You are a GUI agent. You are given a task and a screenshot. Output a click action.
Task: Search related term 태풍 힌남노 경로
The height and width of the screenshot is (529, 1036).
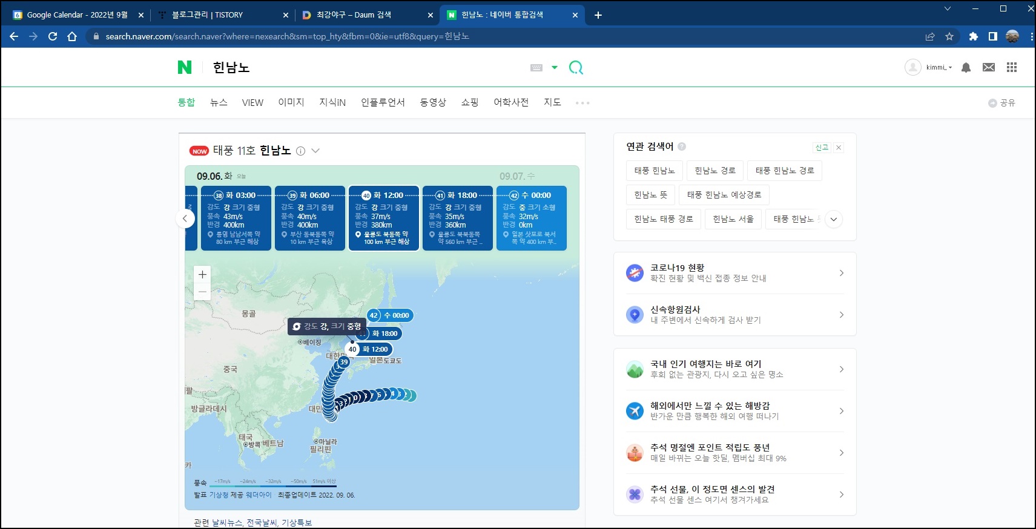click(x=785, y=171)
